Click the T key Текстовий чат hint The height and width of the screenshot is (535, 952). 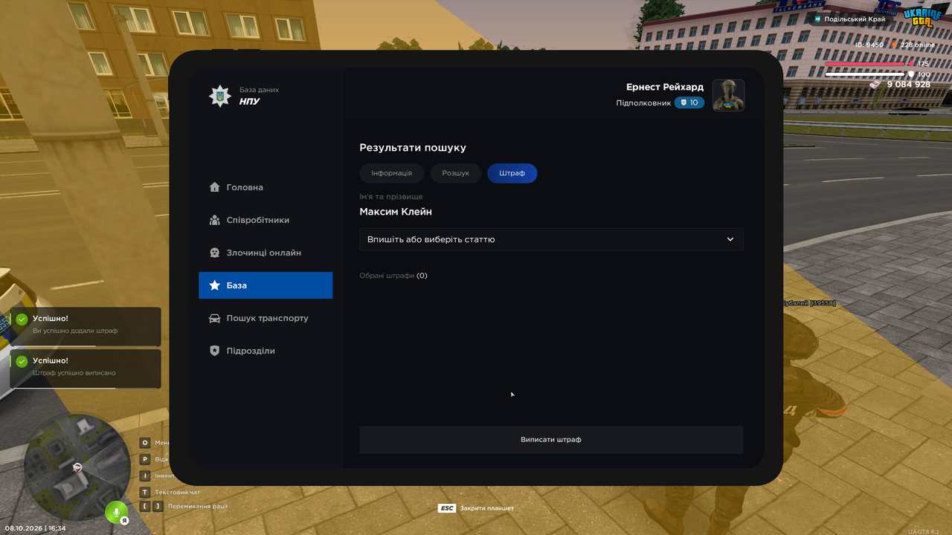coord(170,492)
